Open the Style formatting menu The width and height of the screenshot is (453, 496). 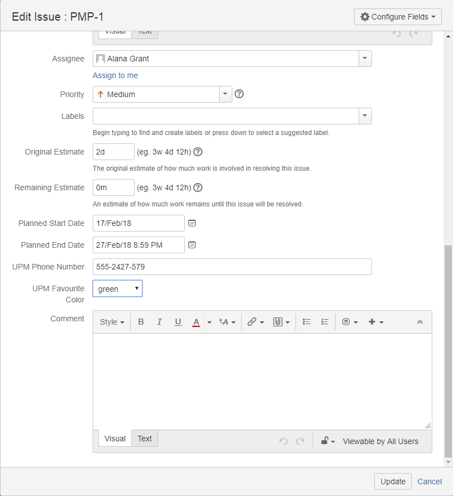point(112,322)
